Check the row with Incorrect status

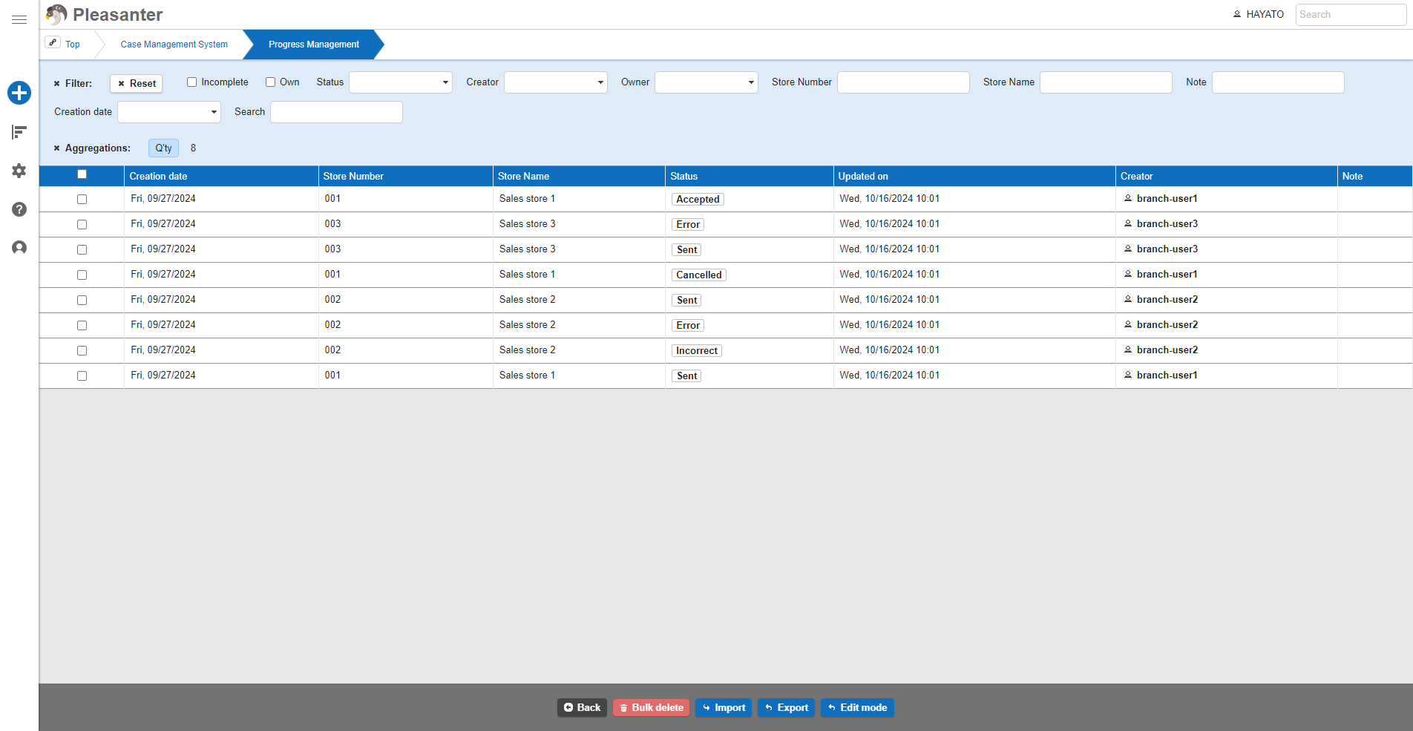[82, 351]
